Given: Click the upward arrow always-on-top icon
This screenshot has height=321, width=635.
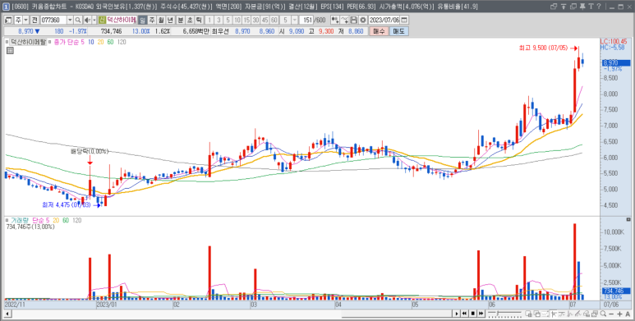Looking at the screenshot, I should click(564, 7).
